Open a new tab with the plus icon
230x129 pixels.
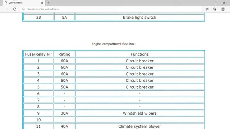pyautogui.click(x=48, y=3)
